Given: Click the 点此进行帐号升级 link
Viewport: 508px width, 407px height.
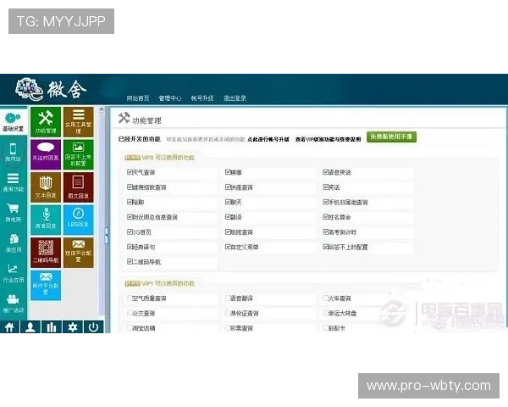Looking at the screenshot, I should click(268, 139).
